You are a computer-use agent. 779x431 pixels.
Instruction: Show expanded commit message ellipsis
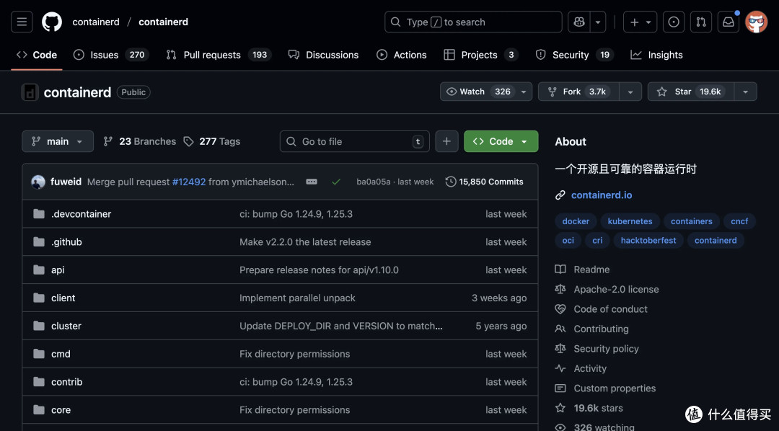pos(312,182)
